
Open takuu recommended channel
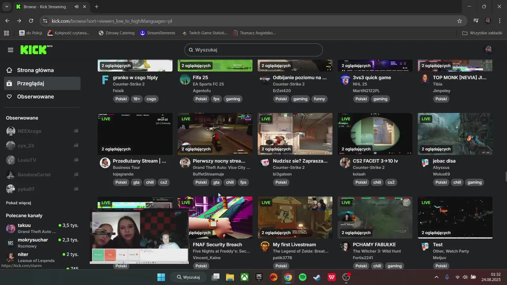point(42,228)
